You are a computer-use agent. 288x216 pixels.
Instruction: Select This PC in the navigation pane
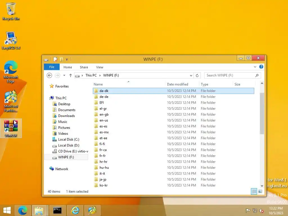click(61, 98)
